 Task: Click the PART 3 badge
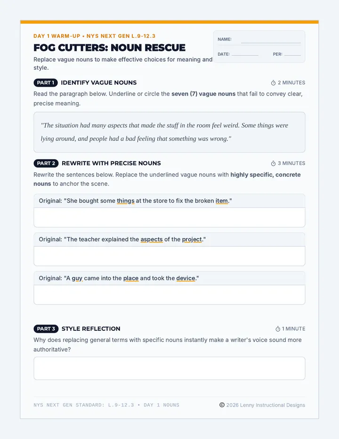pos(46,329)
